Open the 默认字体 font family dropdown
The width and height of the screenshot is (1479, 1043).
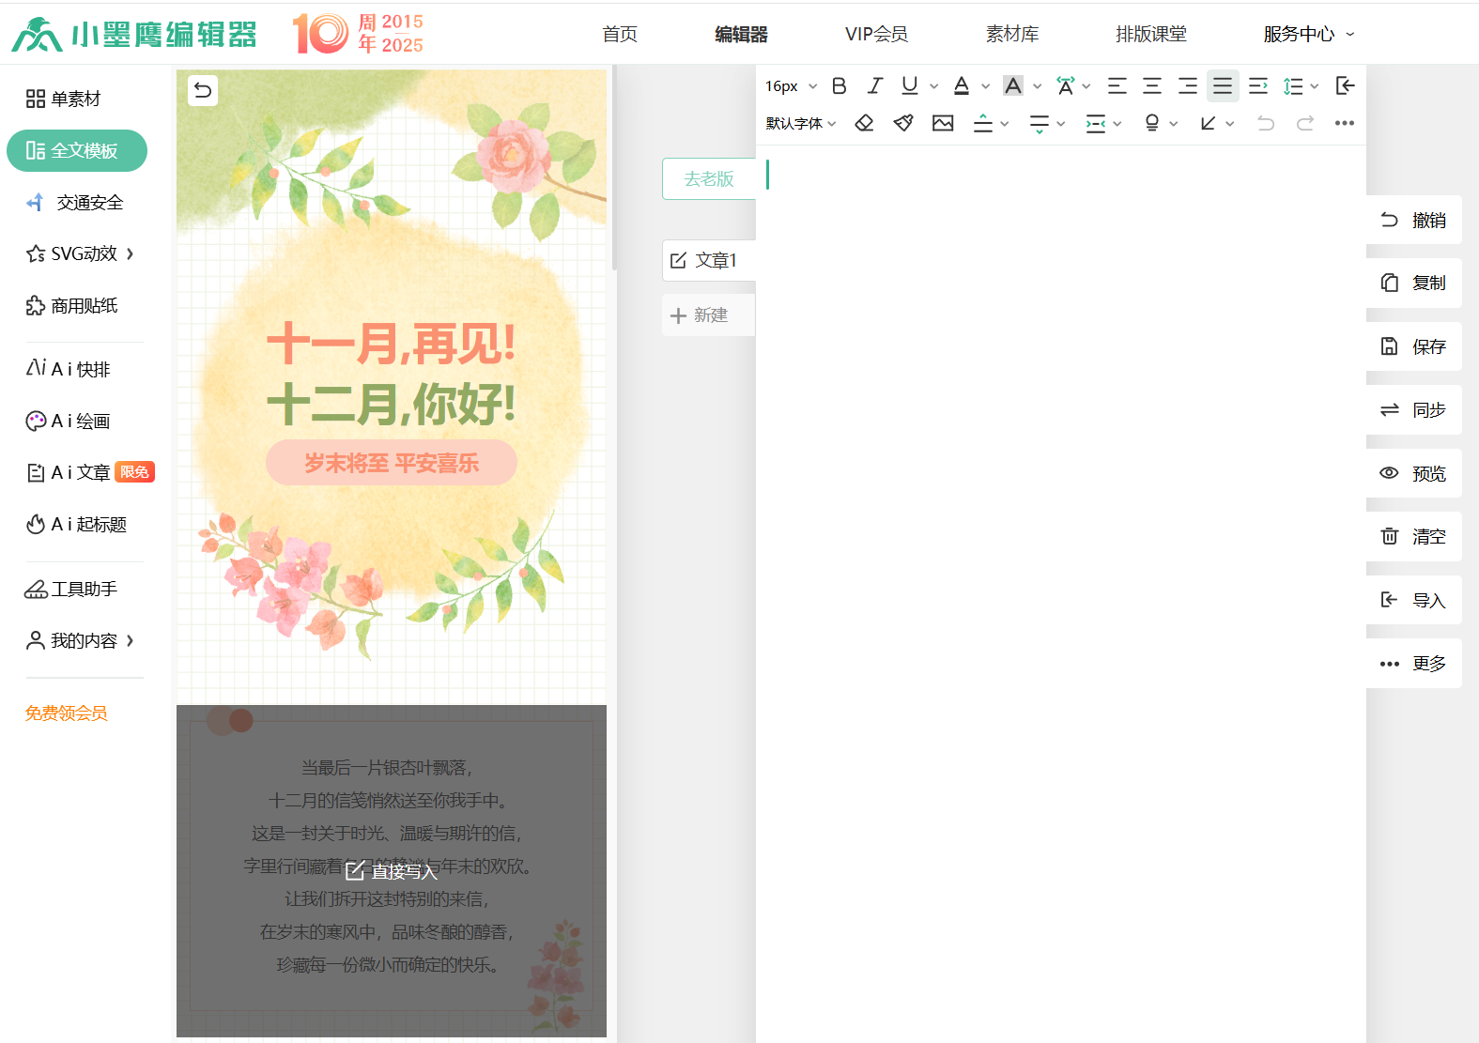800,123
